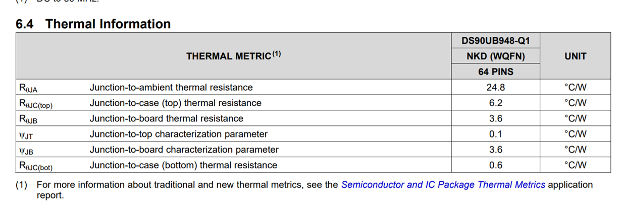Click the RθJB symbol cell
Screen dimensions: 621x206
(28, 119)
